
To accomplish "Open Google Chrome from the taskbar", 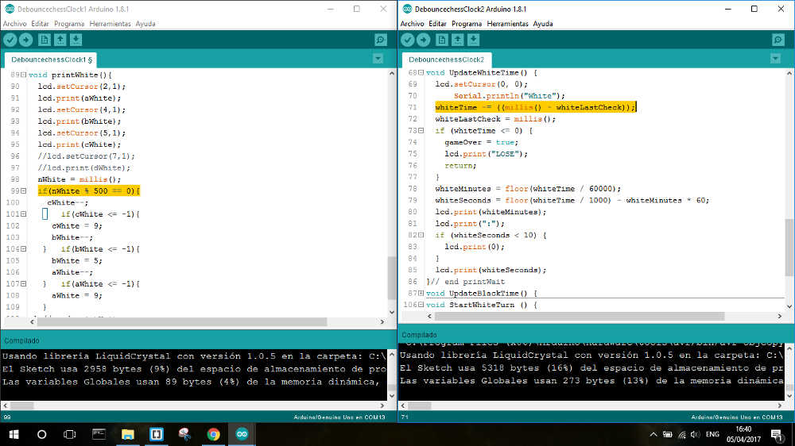I will [213, 434].
